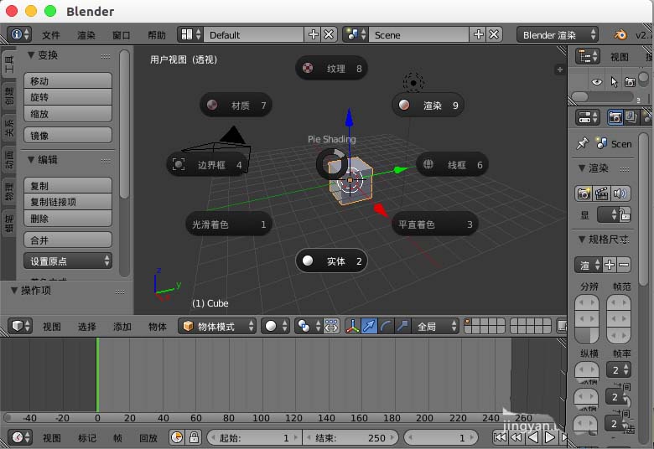Click the 删除 (Delete) button
This screenshot has height=449, width=654.
[68, 219]
